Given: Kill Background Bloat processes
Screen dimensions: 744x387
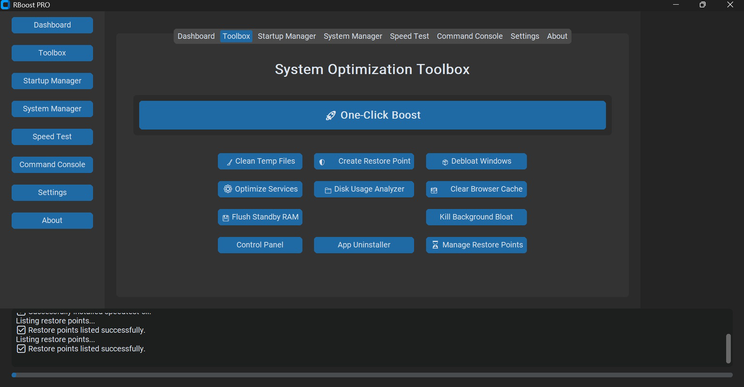Looking at the screenshot, I should pyautogui.click(x=476, y=217).
